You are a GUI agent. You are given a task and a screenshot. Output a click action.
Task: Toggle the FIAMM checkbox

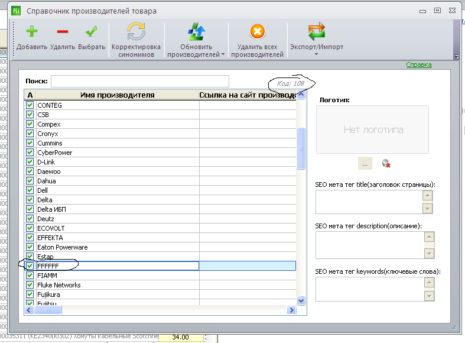(x=30, y=276)
